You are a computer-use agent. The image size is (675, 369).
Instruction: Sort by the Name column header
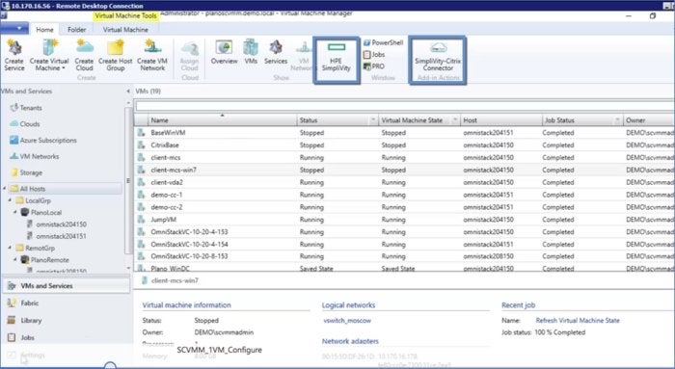tap(222, 120)
